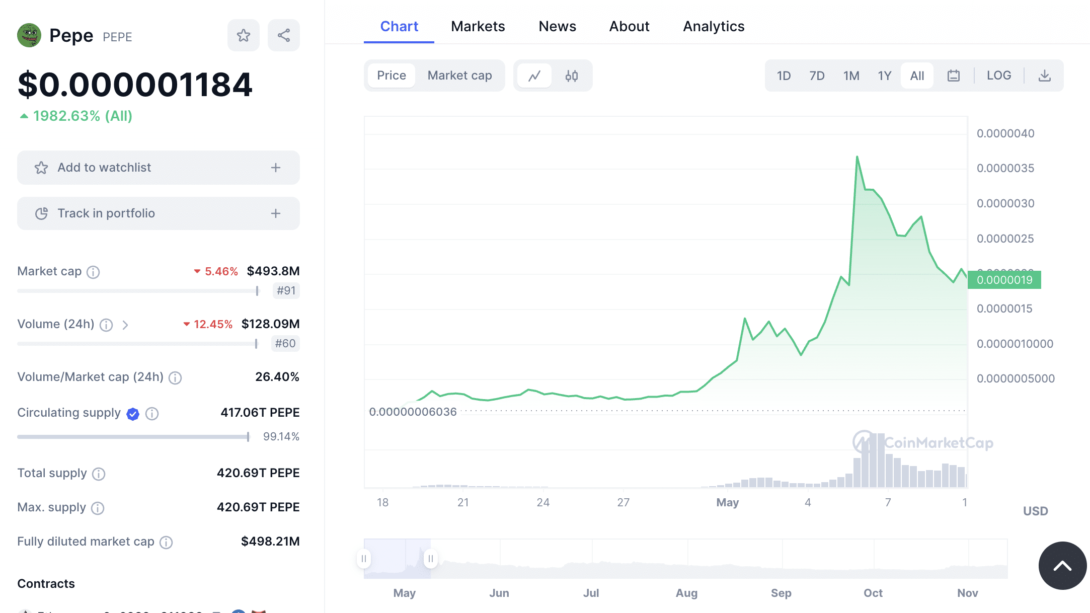The image size is (1090, 613).
Task: Click the market cap rank bar
Action: pos(138,290)
